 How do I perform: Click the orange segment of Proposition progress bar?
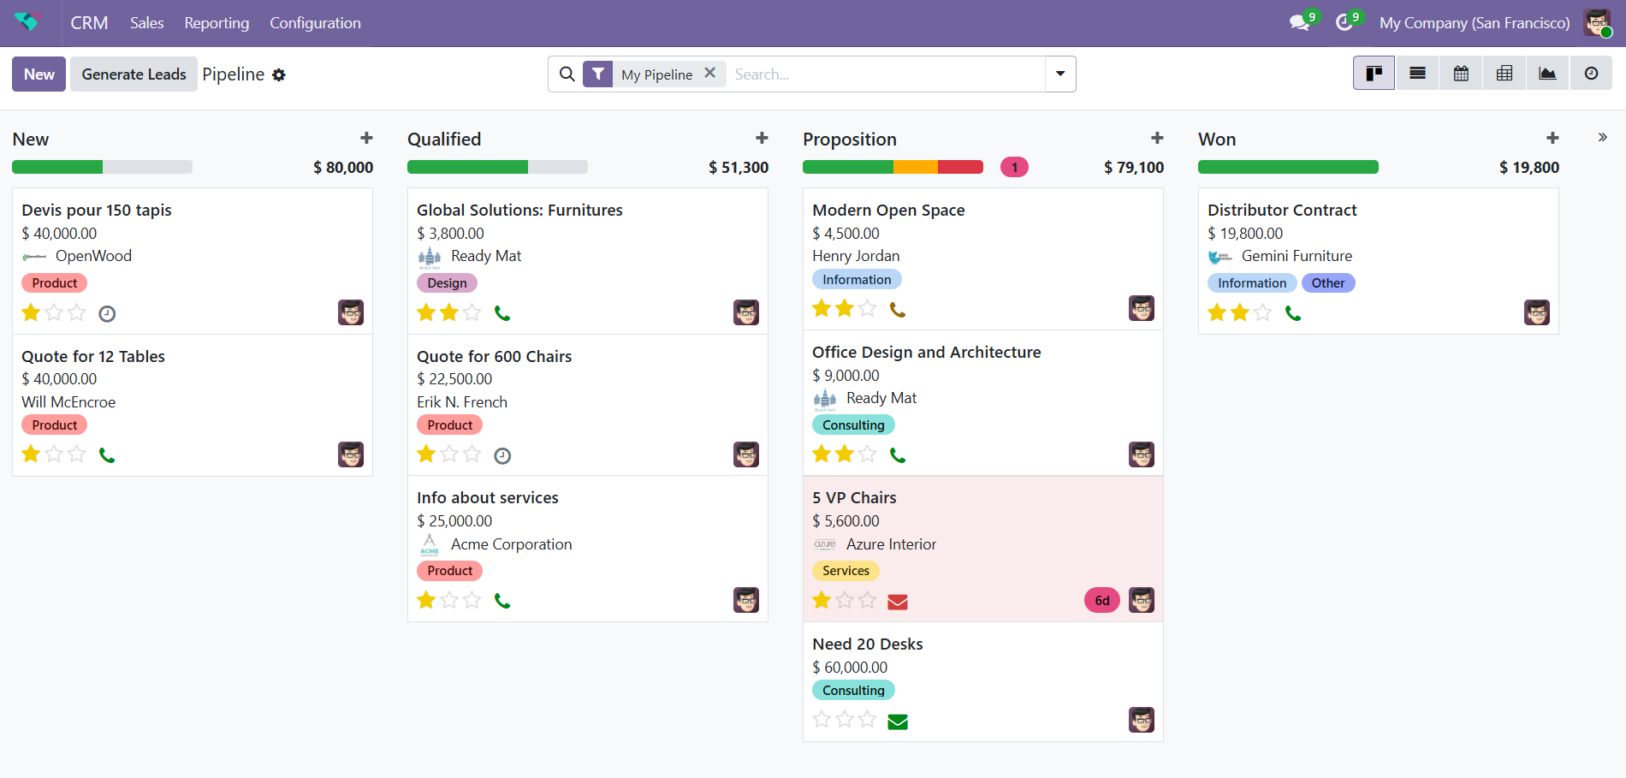(916, 167)
